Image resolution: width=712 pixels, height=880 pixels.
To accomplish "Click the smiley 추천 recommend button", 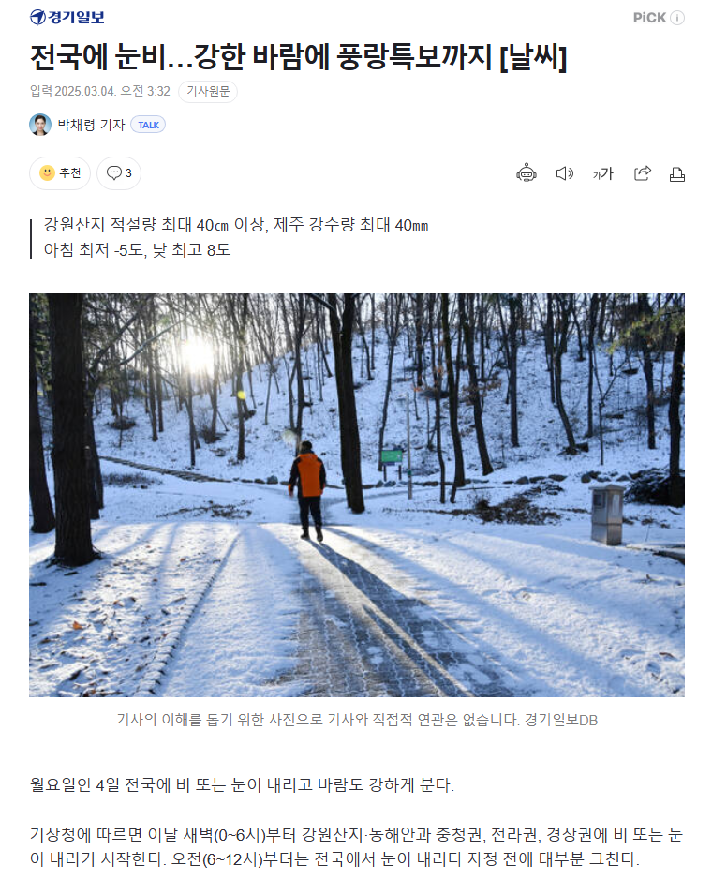I will (x=60, y=172).
